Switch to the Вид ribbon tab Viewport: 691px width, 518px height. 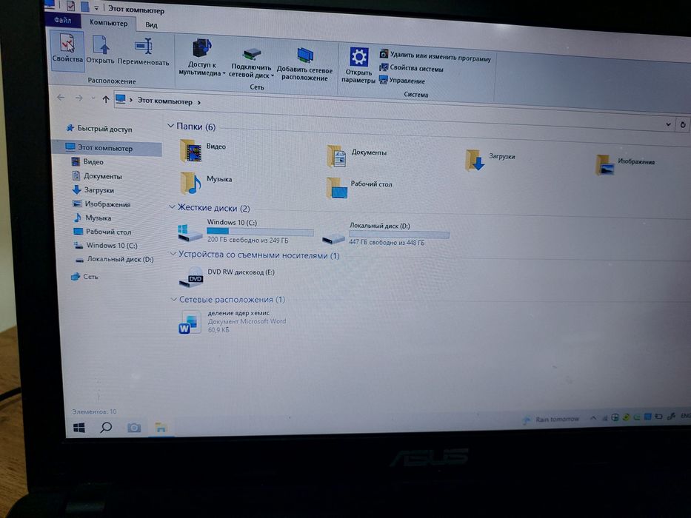point(151,24)
